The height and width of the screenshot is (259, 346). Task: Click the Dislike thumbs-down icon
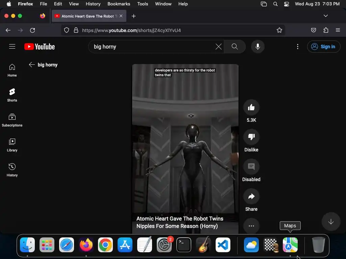click(251, 137)
